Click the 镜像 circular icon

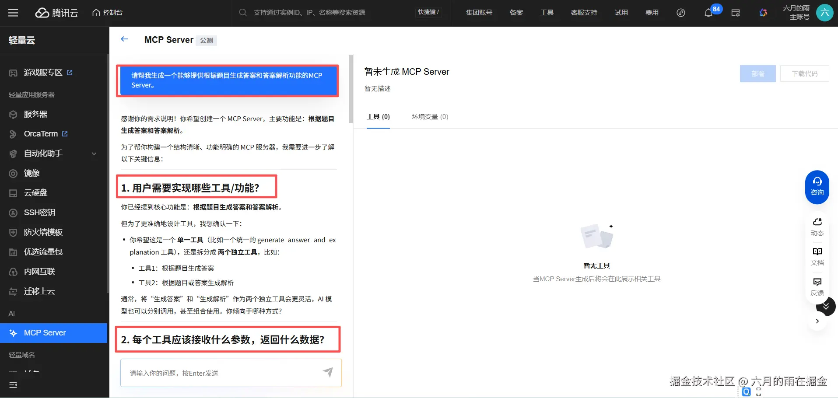point(13,174)
